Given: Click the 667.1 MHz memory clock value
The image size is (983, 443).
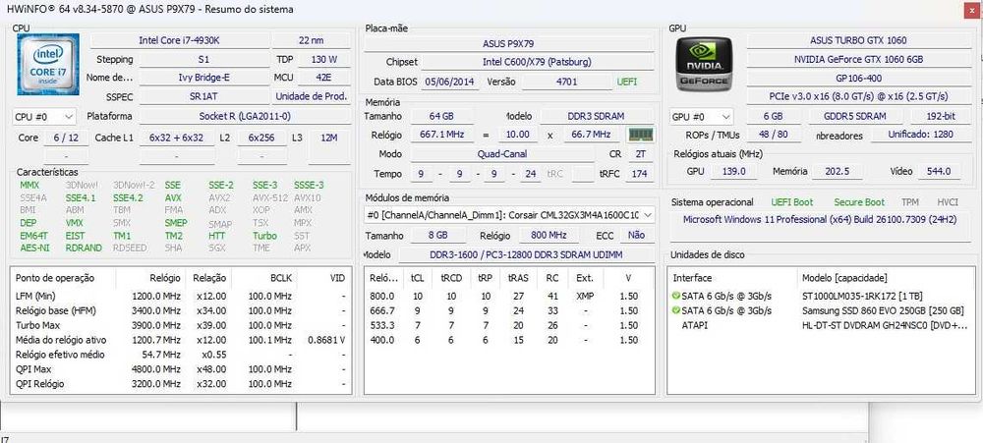Looking at the screenshot, I should pyautogui.click(x=442, y=135).
